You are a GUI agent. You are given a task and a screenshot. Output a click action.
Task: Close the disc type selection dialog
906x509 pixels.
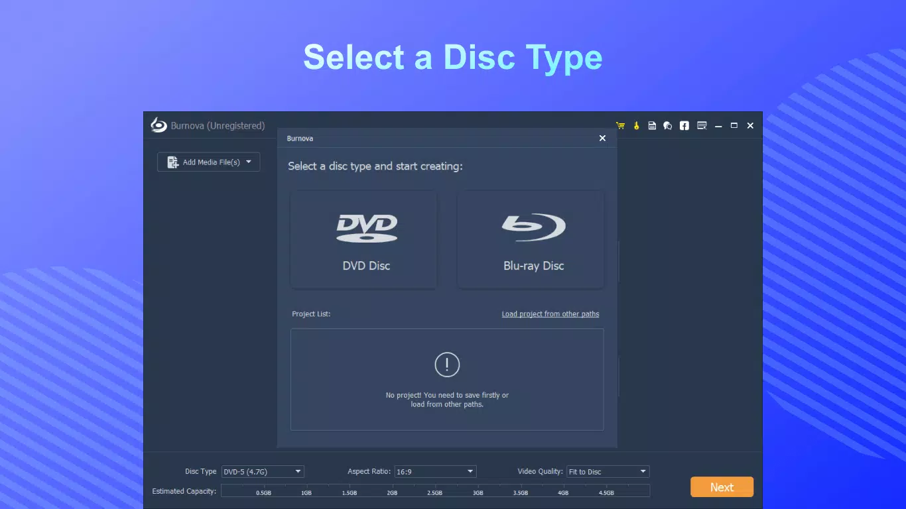pos(602,139)
